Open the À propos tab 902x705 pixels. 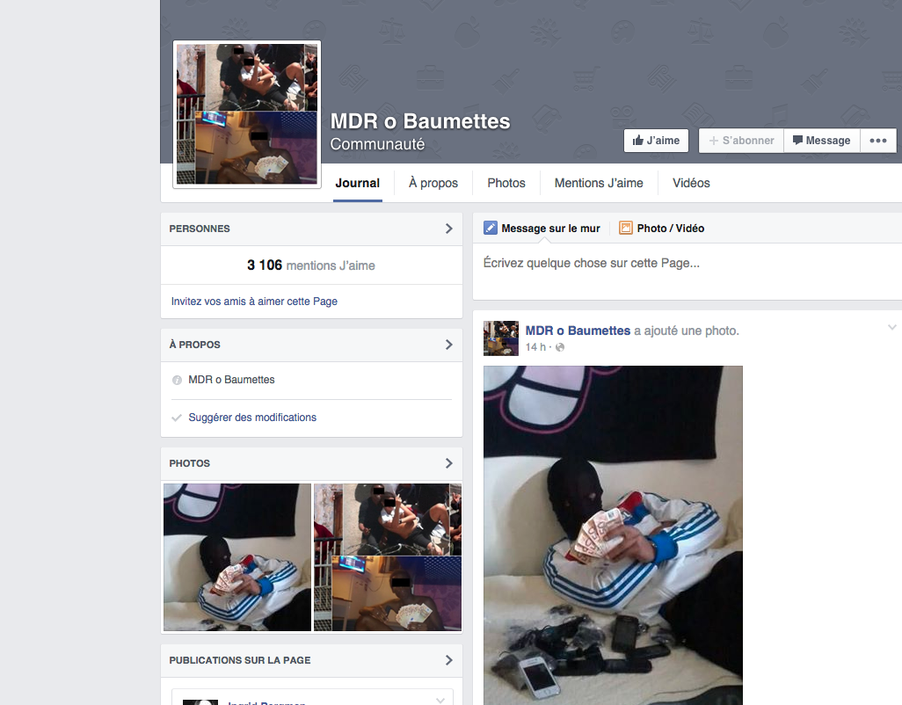point(433,183)
